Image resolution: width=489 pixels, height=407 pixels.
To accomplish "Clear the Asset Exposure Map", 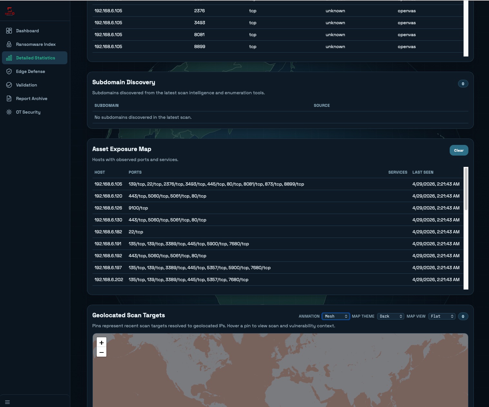I will [459, 150].
